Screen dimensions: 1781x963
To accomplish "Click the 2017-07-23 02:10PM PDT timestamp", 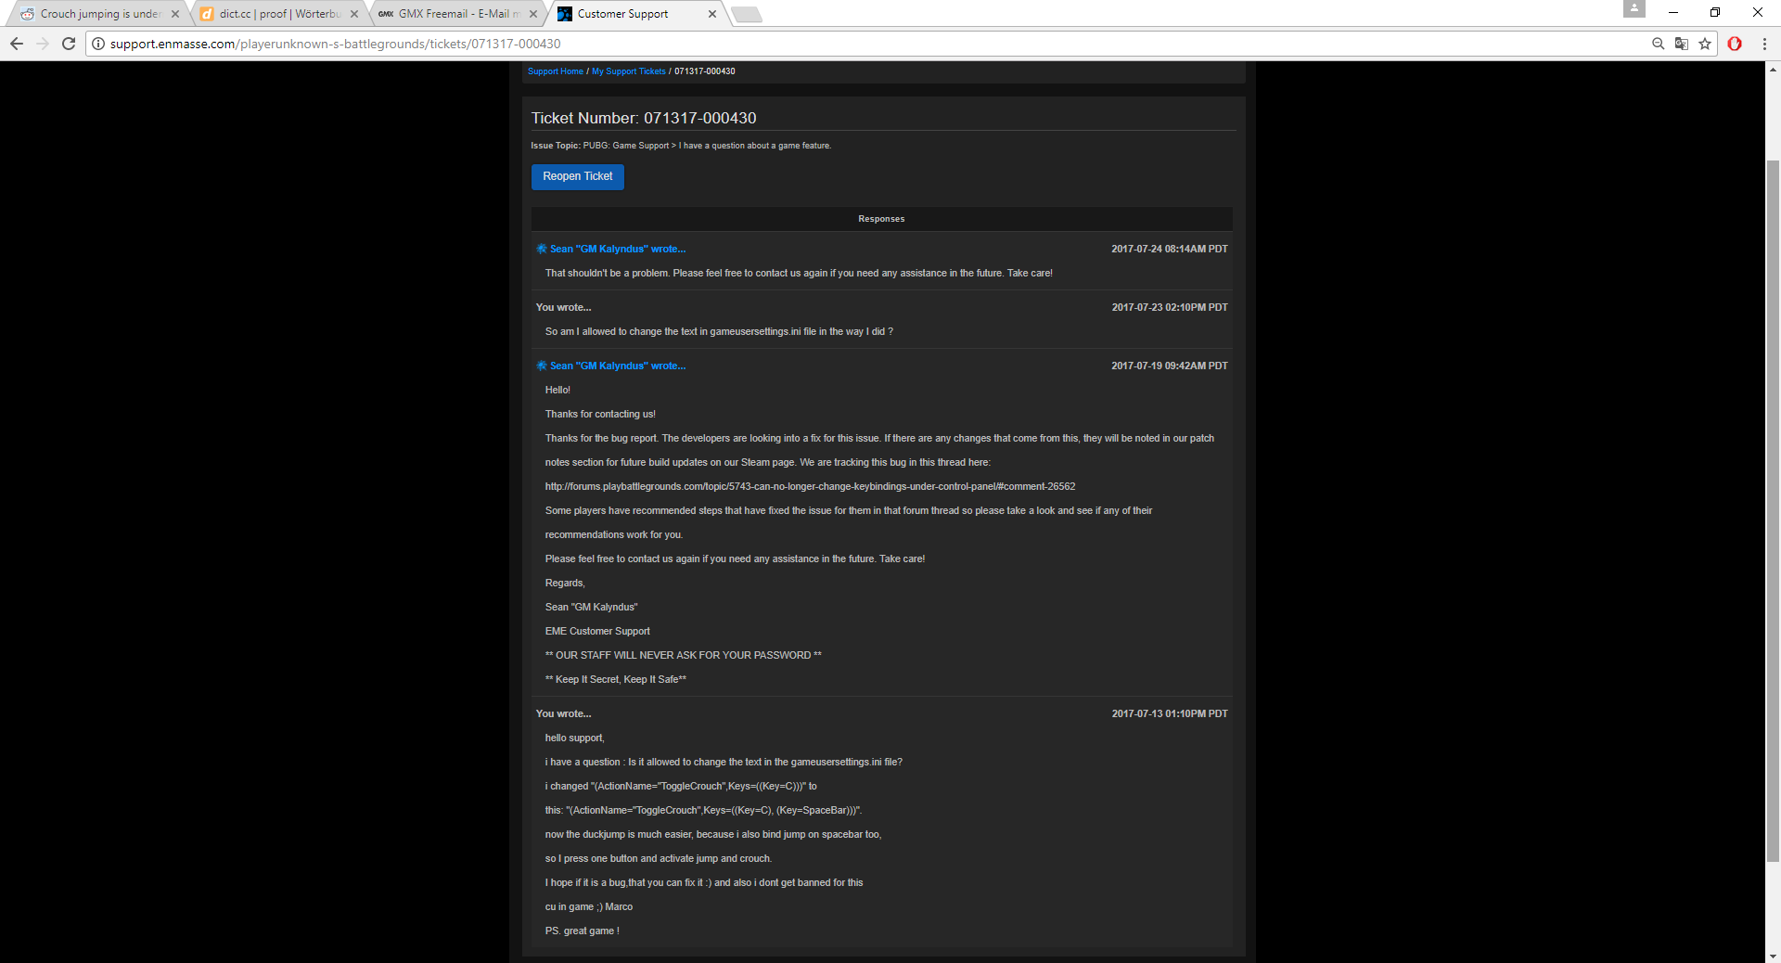I will (1169, 307).
